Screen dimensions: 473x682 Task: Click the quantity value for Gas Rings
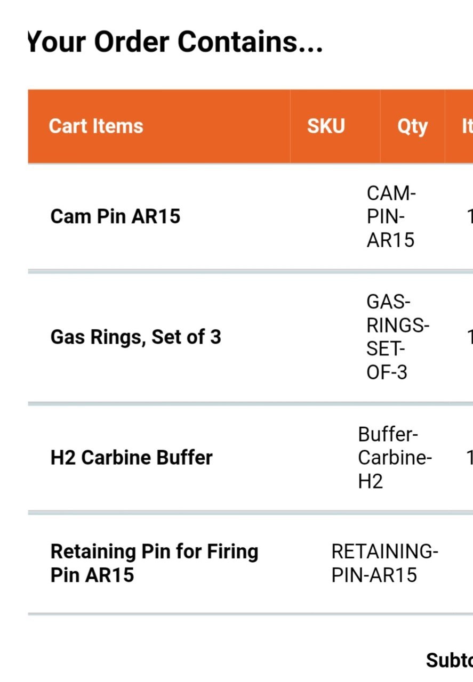(470, 337)
